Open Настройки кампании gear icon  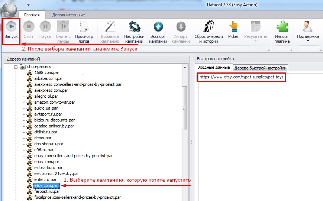click(134, 27)
